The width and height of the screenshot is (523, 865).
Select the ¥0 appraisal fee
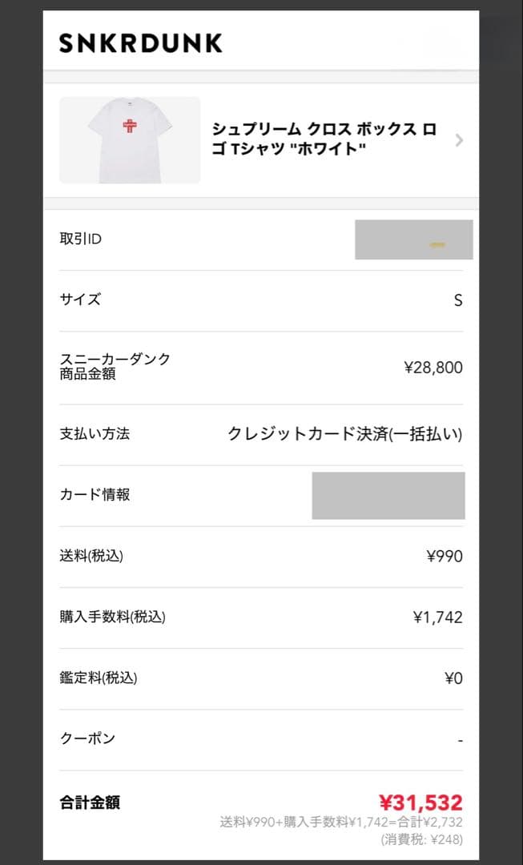pyautogui.click(x=453, y=678)
